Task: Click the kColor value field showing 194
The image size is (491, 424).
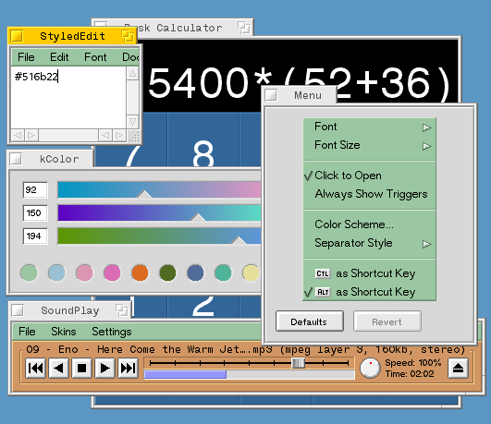Action: coord(35,236)
